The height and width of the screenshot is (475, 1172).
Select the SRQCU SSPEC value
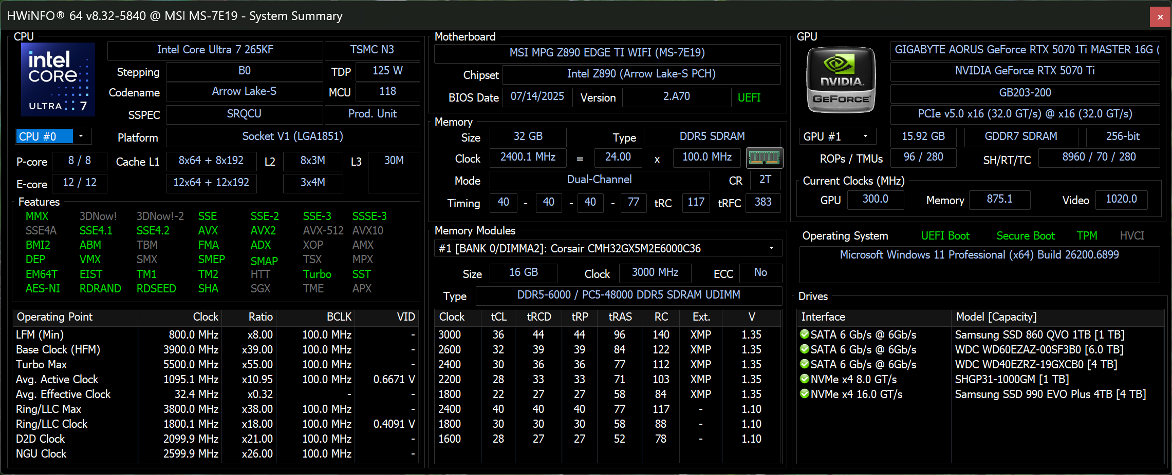244,114
